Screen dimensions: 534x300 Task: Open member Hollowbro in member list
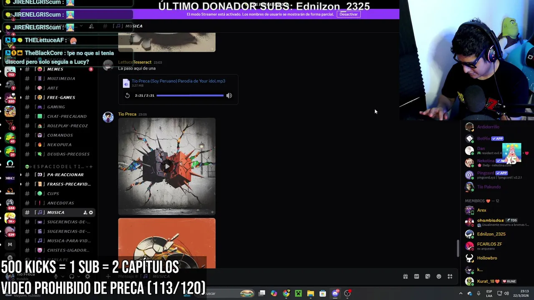[496, 258]
